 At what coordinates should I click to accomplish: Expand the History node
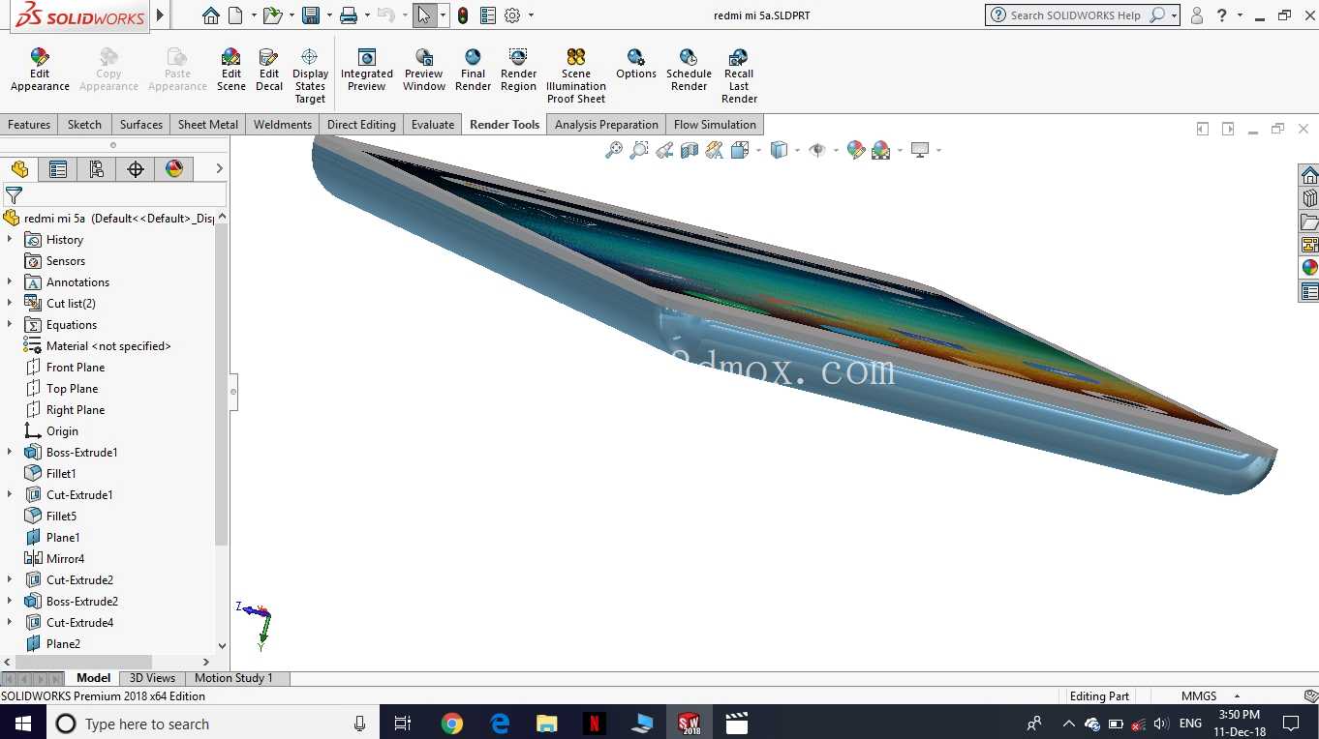[x=10, y=239]
